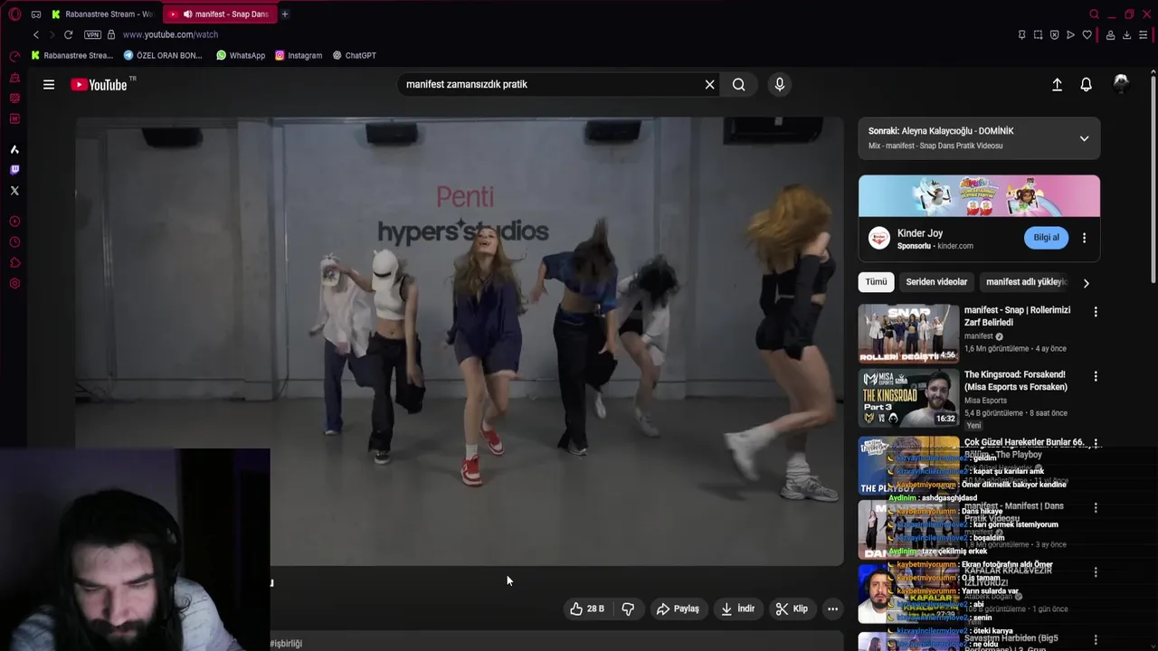This screenshot has height=651, width=1158.
Task: Reload the current YouTube page
Action: [68, 34]
